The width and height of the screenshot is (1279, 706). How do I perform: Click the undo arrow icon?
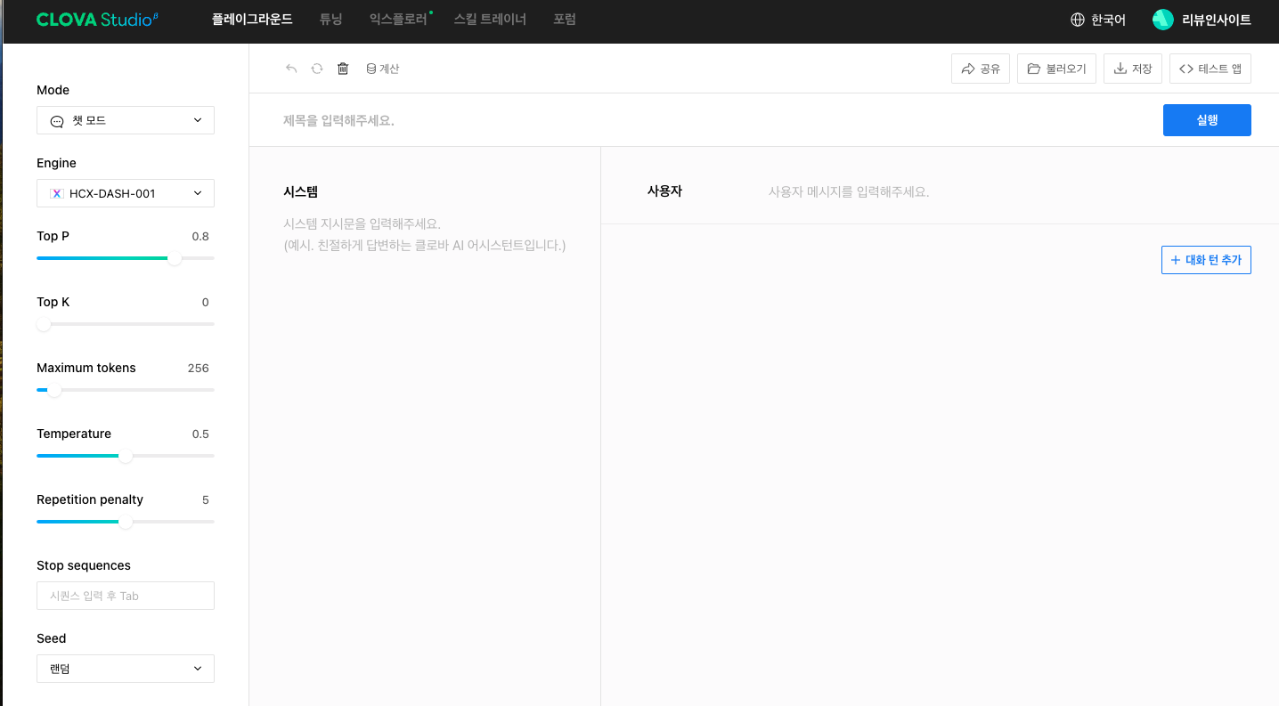point(291,69)
